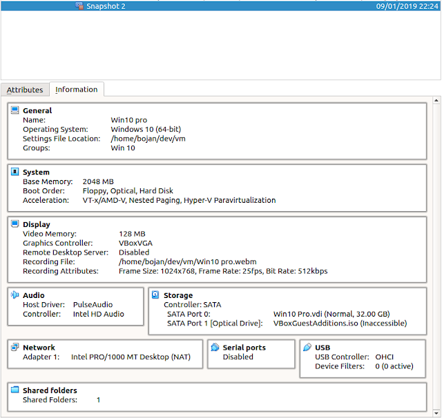Click the Serial ports section icon
The width and height of the screenshot is (442, 418).
pyautogui.click(x=215, y=347)
